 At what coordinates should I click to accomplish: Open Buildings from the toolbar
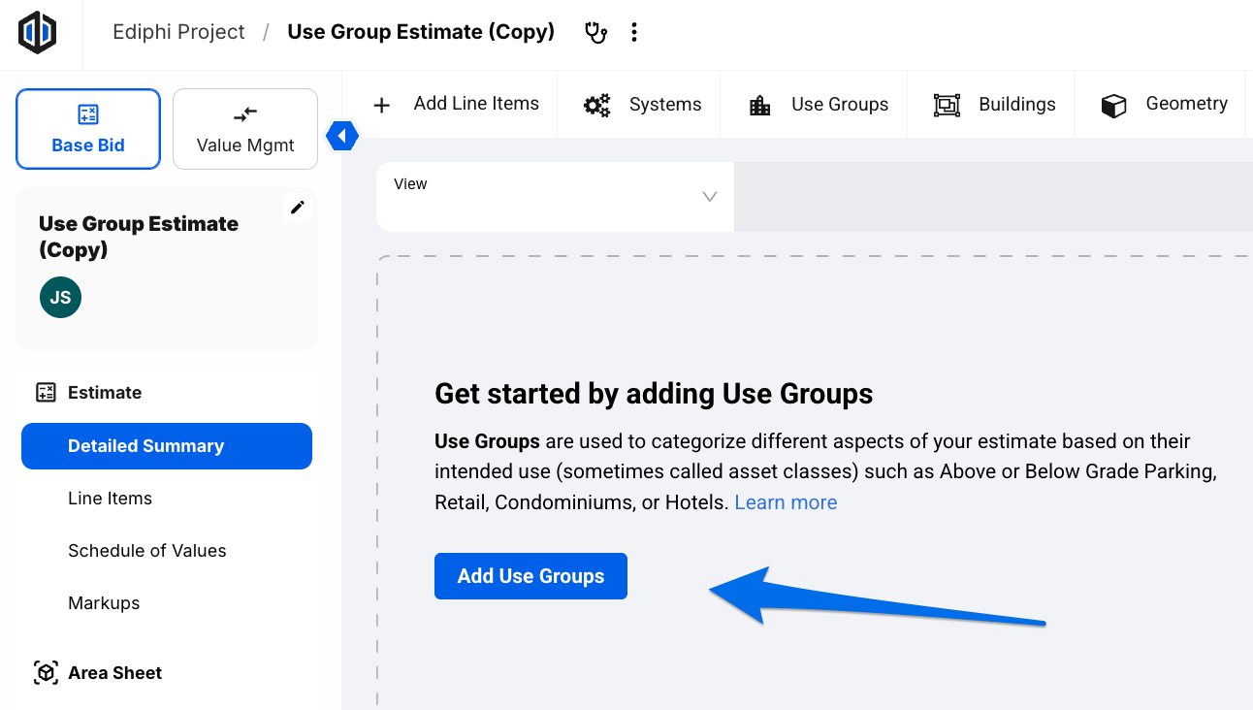(994, 104)
